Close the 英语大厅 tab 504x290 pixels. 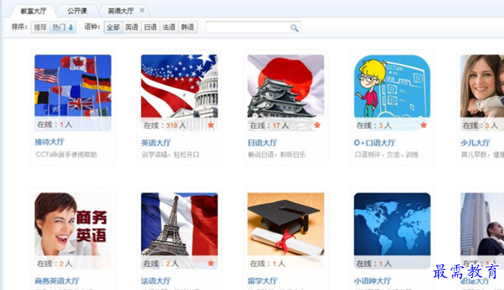click(142, 11)
